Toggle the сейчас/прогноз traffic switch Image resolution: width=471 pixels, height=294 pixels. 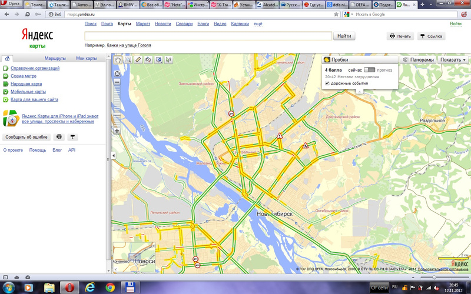tap(369, 70)
